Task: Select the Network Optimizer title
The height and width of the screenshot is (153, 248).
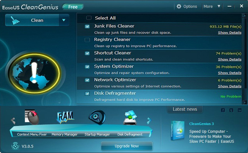Action: (115, 80)
